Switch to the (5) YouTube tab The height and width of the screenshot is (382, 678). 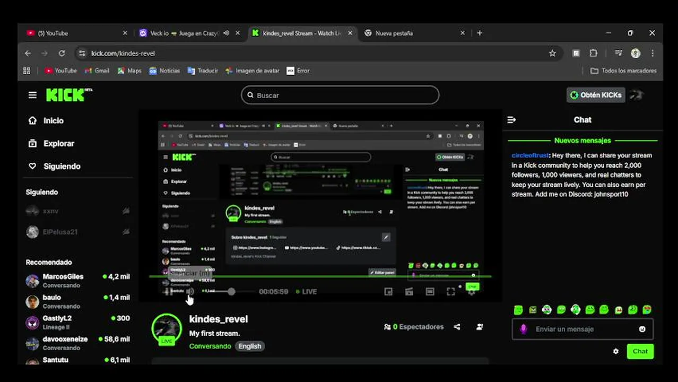[x=77, y=33]
